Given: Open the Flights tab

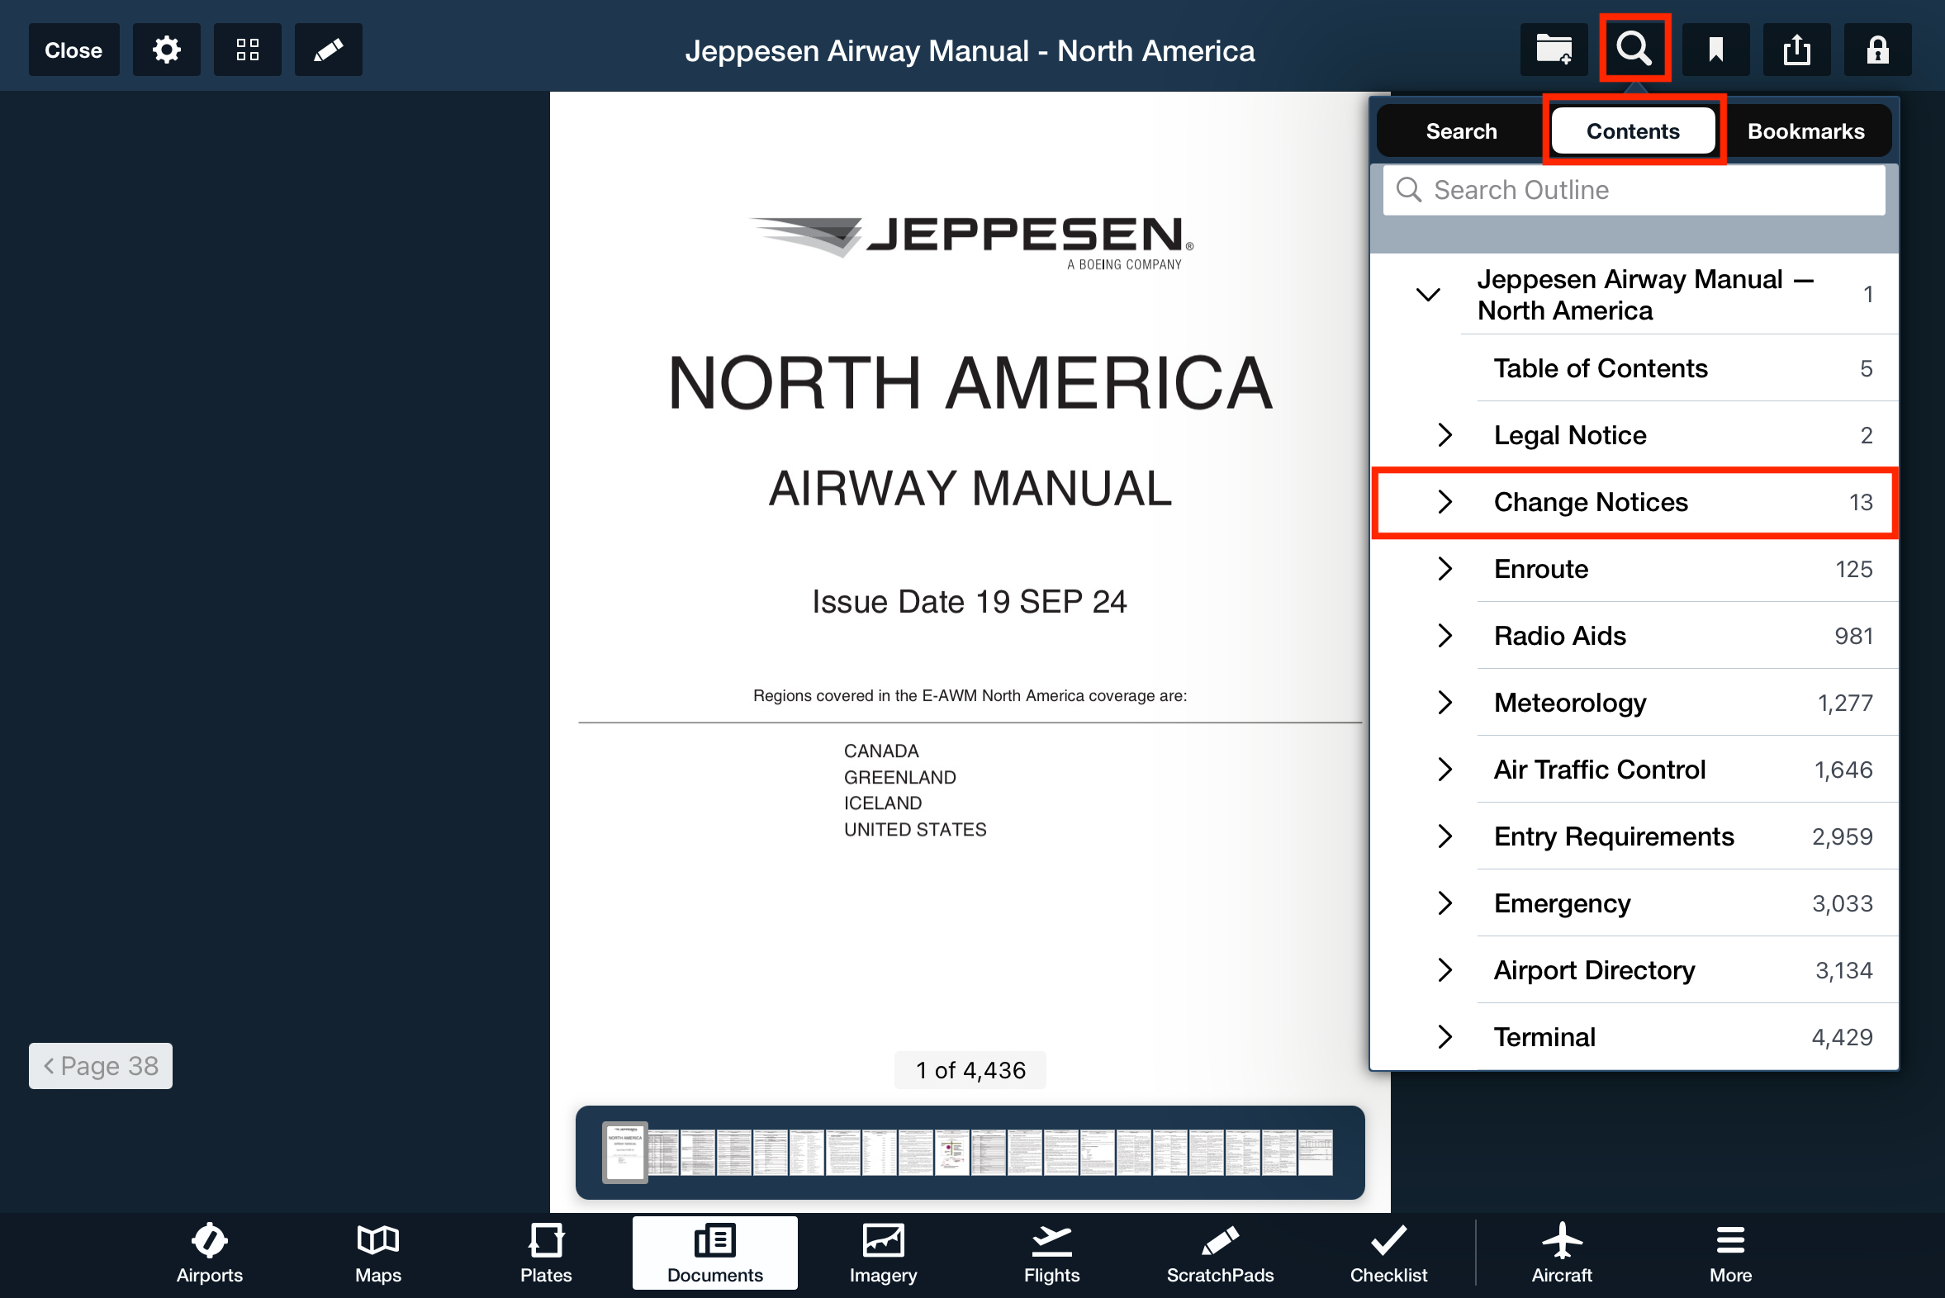Looking at the screenshot, I should pyautogui.click(x=1051, y=1253).
